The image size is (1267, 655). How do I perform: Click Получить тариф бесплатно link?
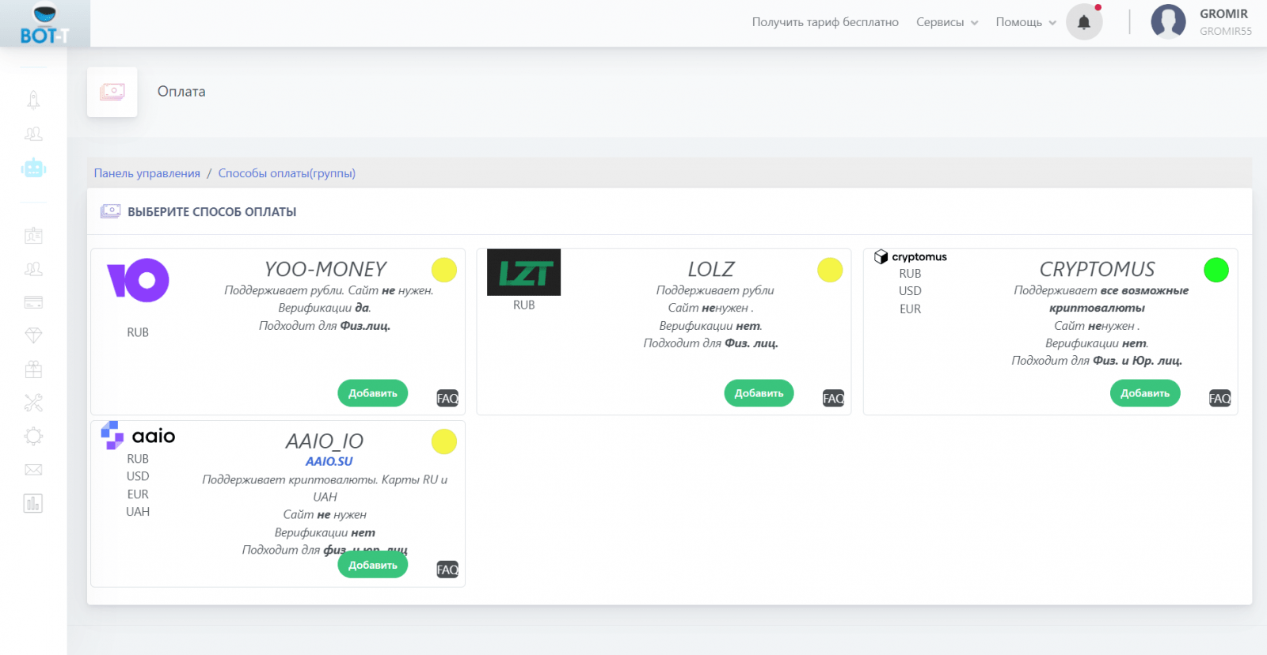point(825,22)
